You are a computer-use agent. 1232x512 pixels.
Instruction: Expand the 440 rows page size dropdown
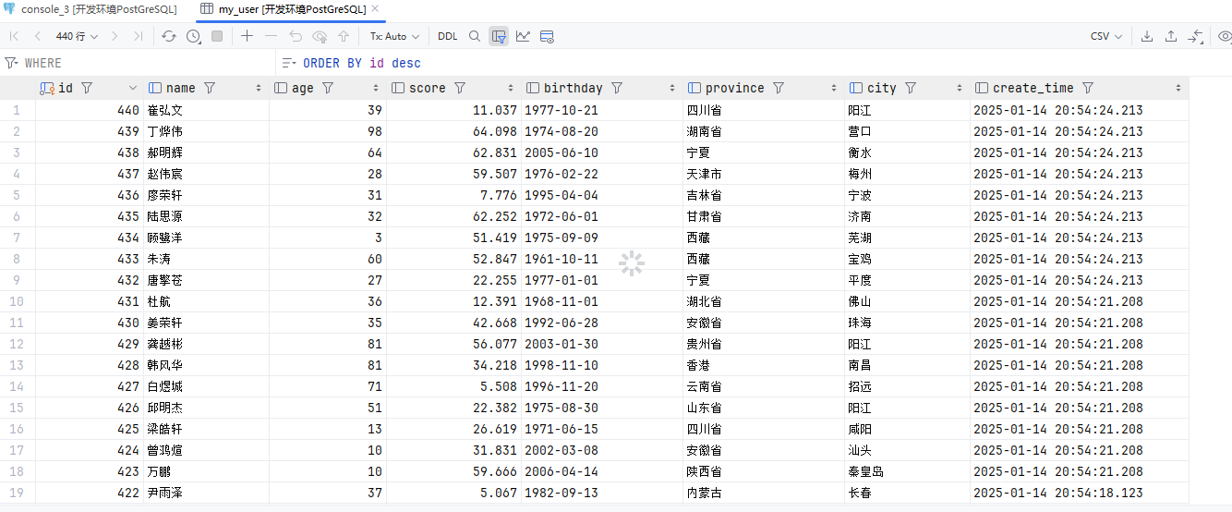pyautogui.click(x=77, y=36)
